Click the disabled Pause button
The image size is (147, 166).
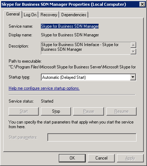coord(89,111)
